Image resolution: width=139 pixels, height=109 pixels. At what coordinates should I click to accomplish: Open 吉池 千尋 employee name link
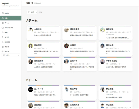pos(74,61)
